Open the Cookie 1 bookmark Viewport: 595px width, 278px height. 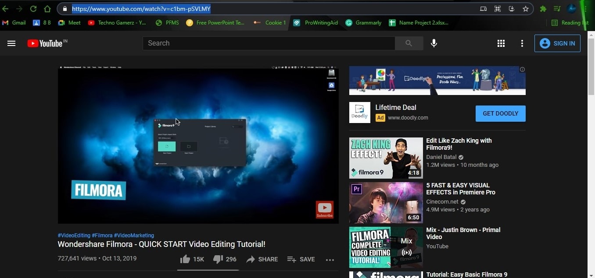(x=270, y=23)
